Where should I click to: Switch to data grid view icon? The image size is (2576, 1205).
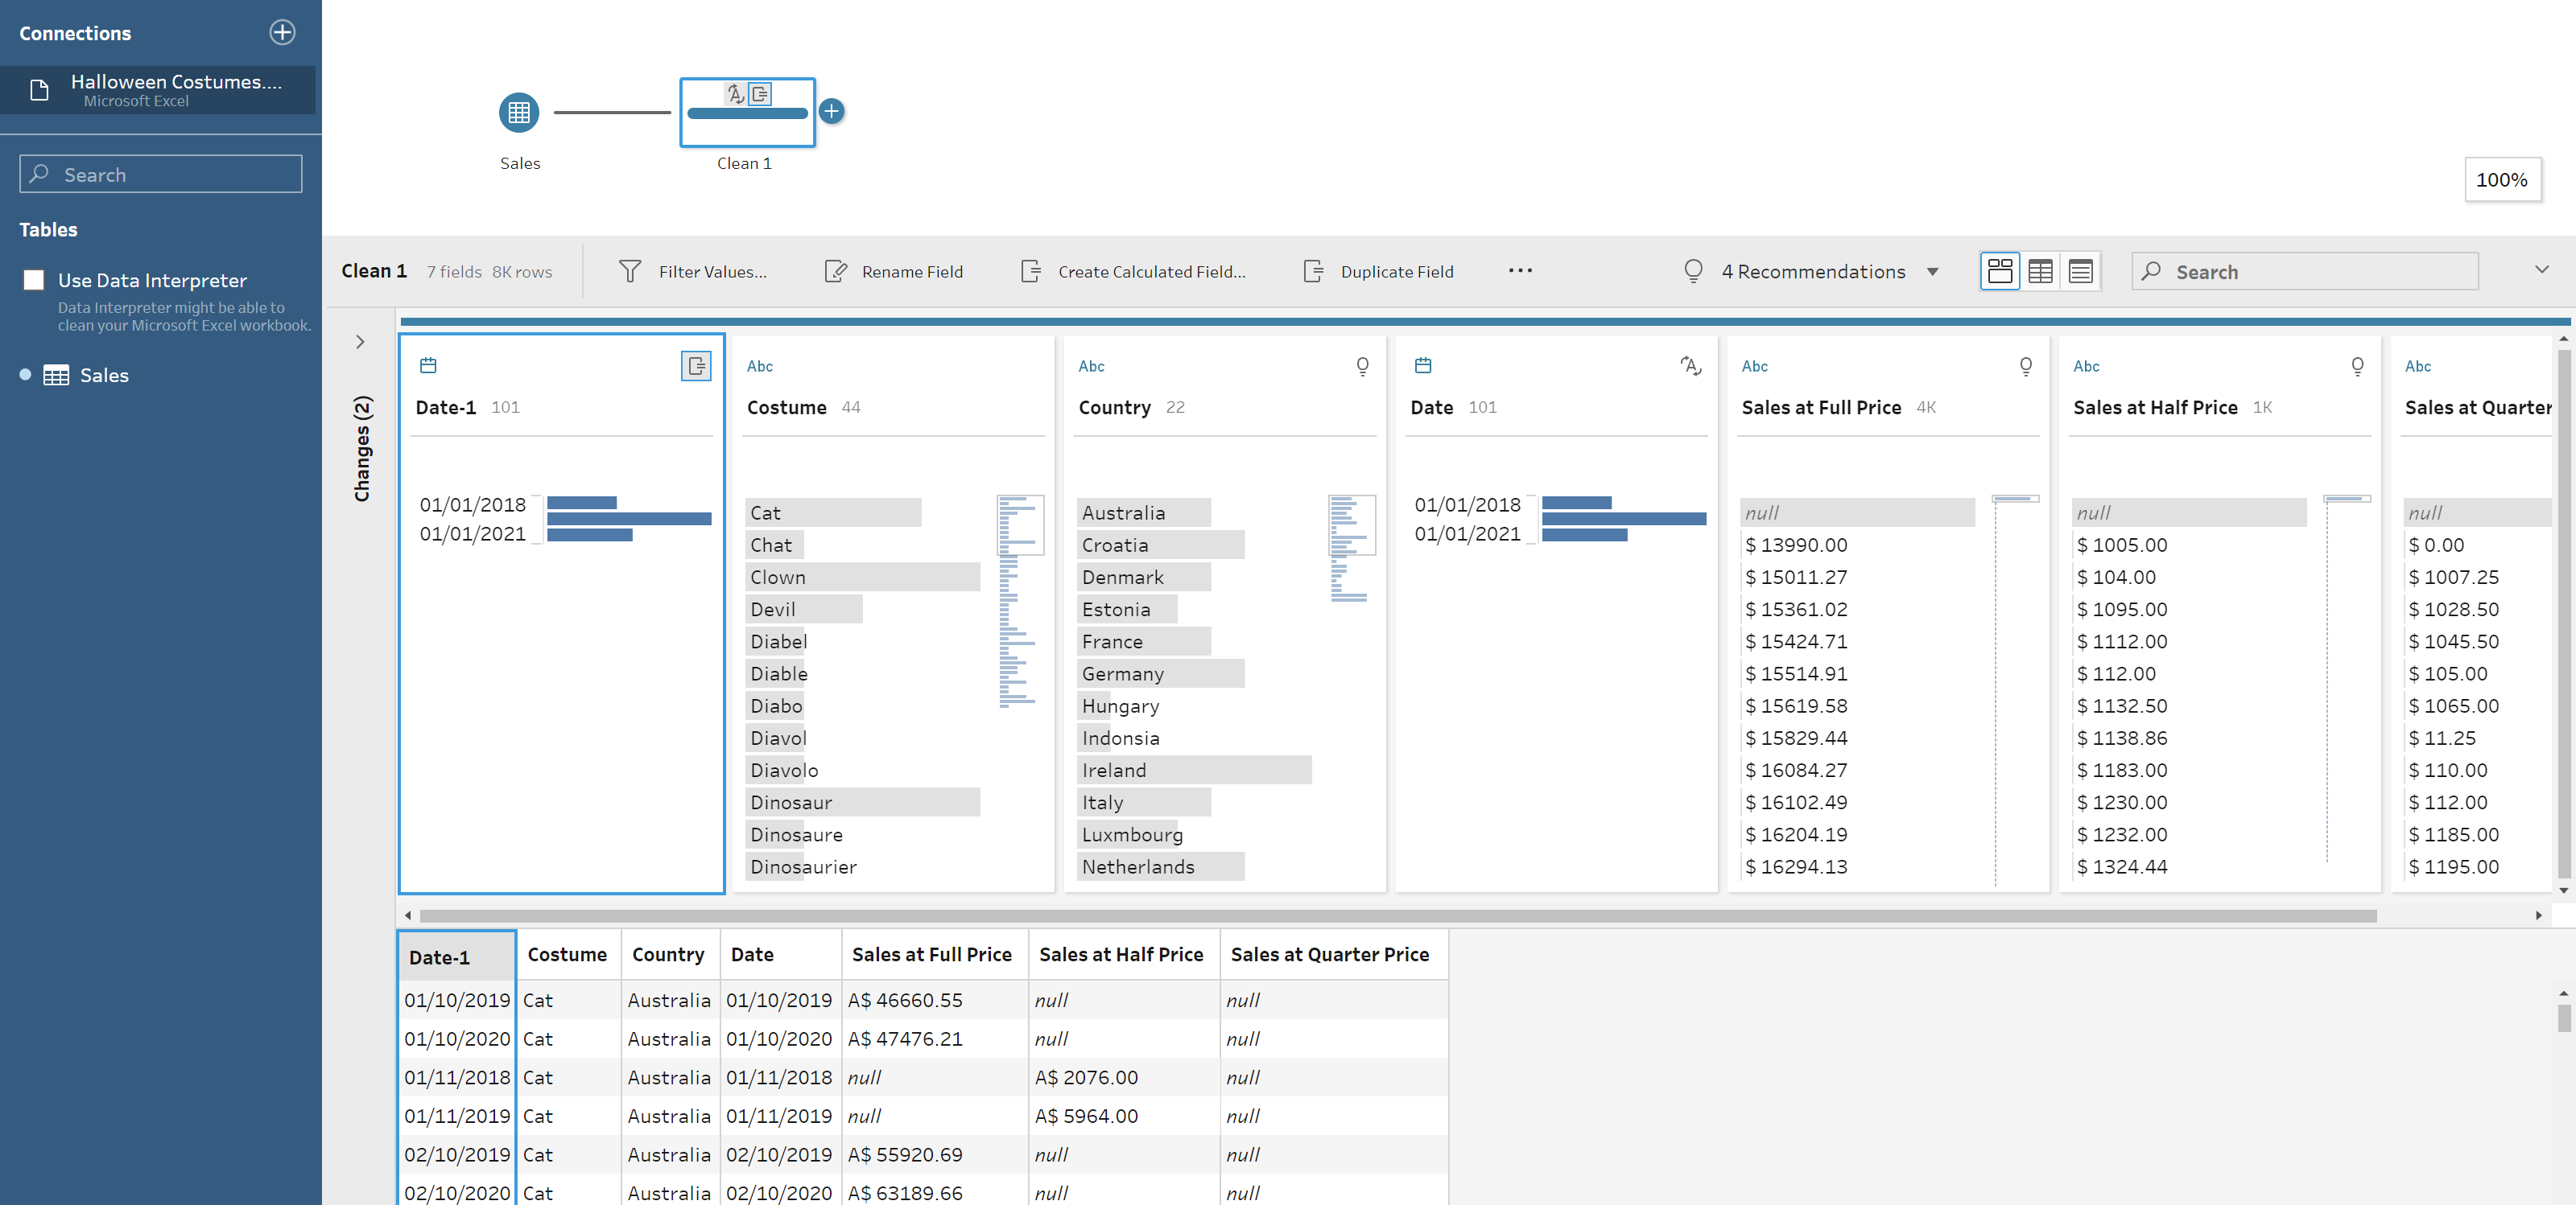point(2040,271)
